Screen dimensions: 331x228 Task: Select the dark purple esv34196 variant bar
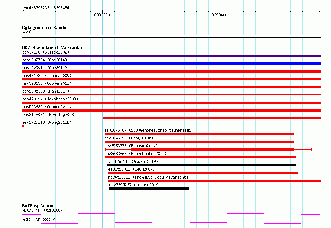pyautogui.click(x=171, y=56)
